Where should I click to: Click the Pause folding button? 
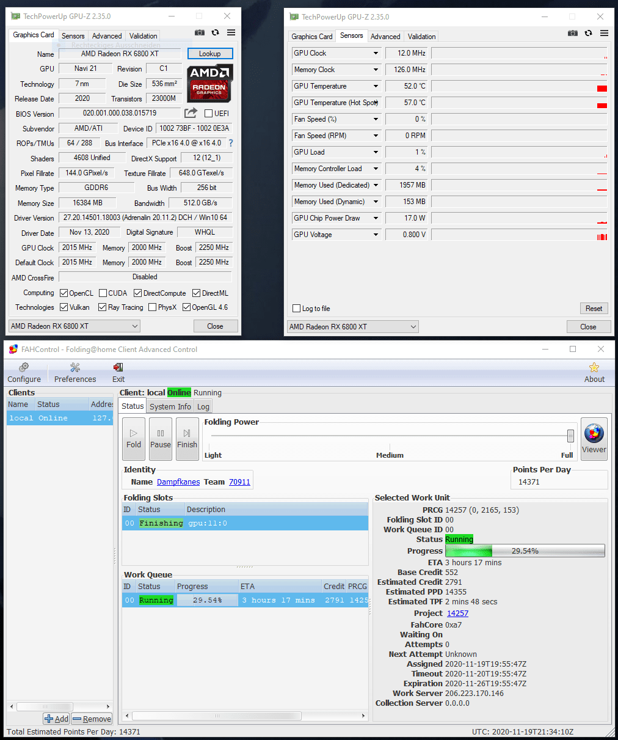[161, 439]
